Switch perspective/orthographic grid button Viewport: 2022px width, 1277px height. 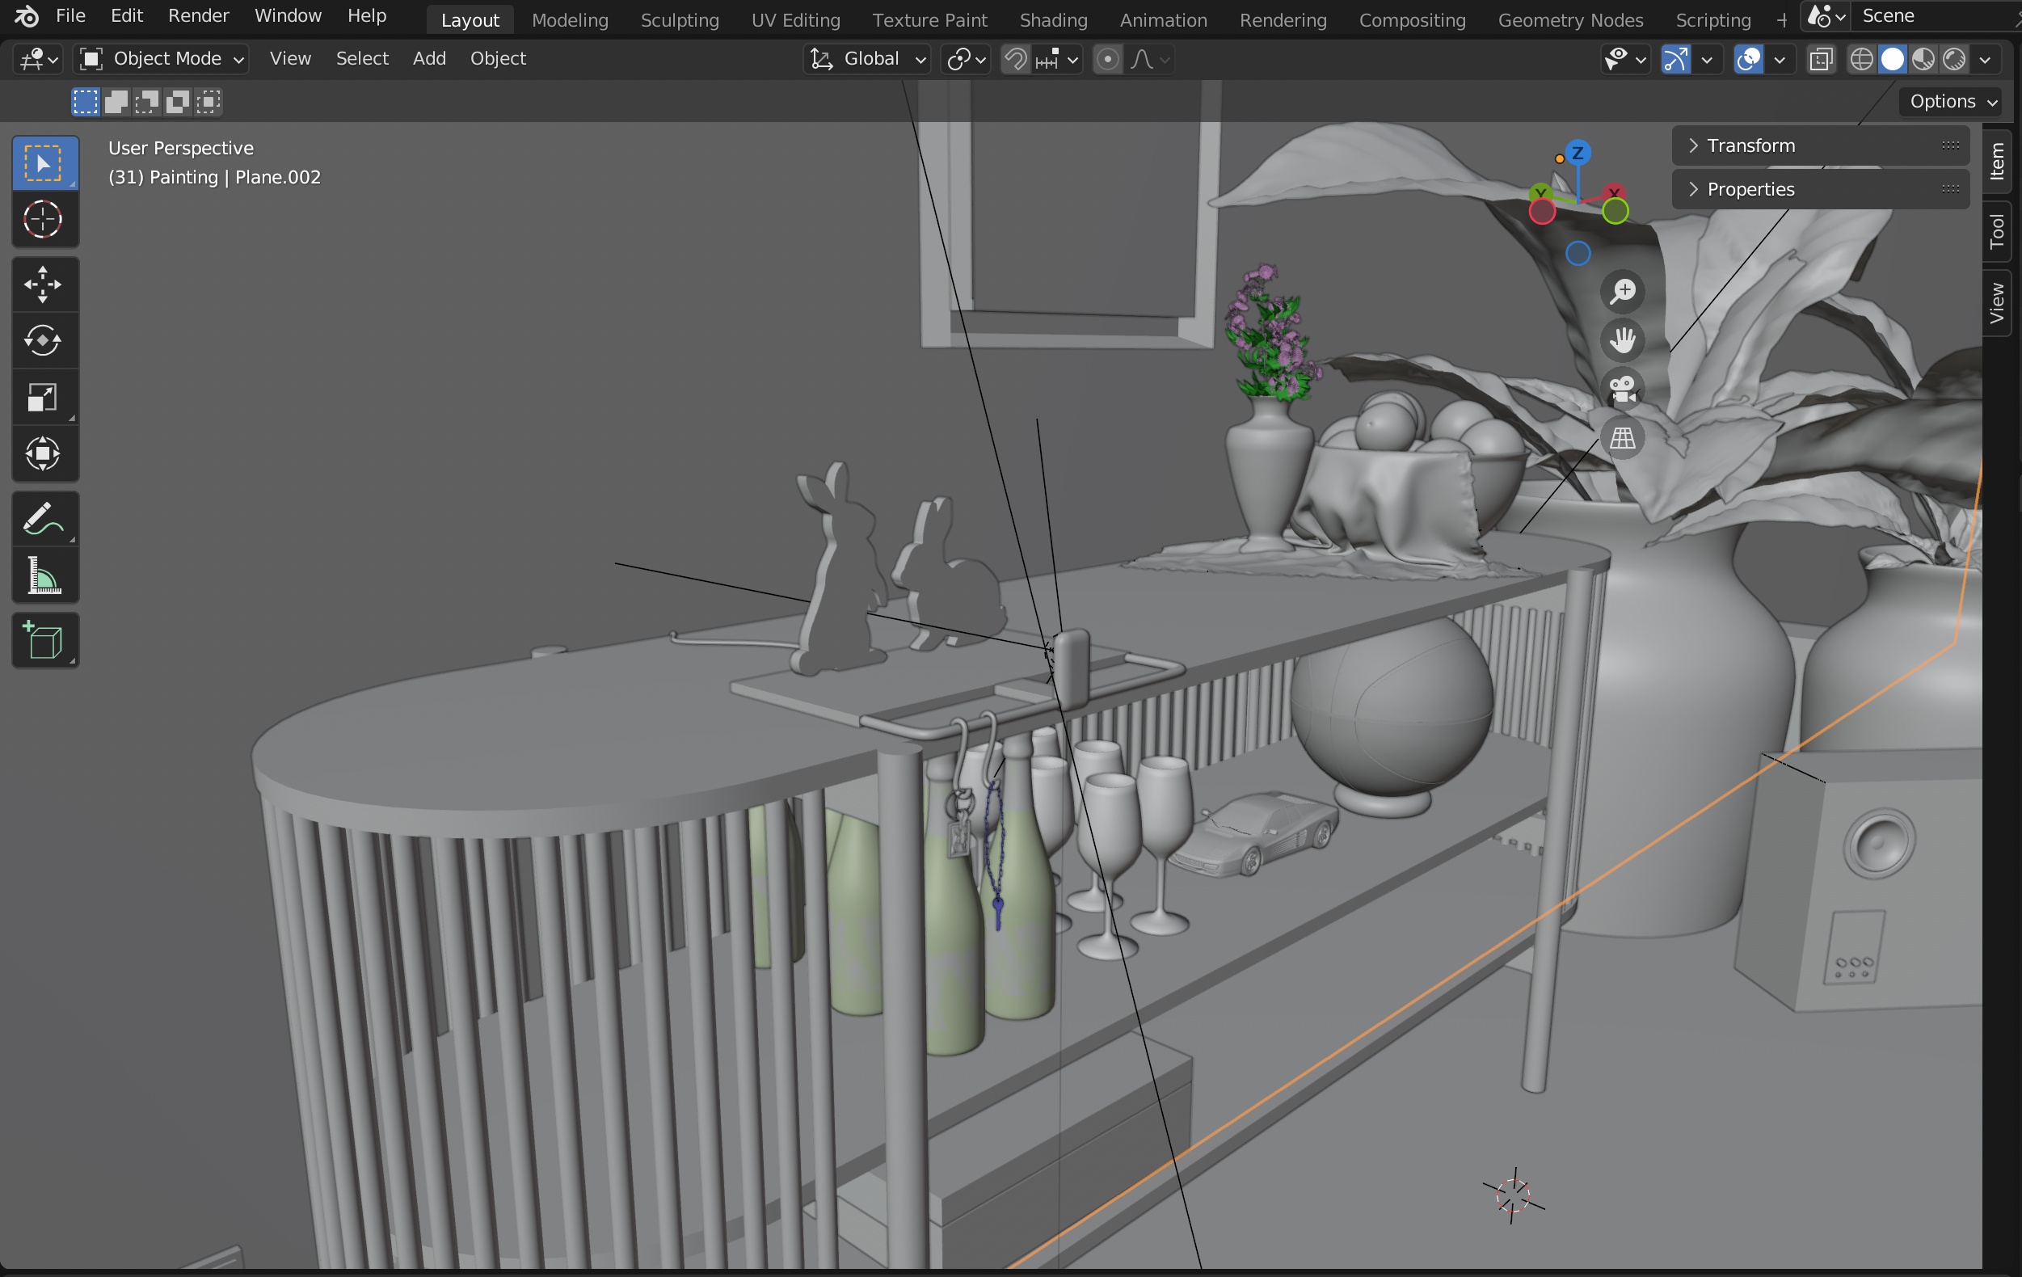click(1621, 437)
